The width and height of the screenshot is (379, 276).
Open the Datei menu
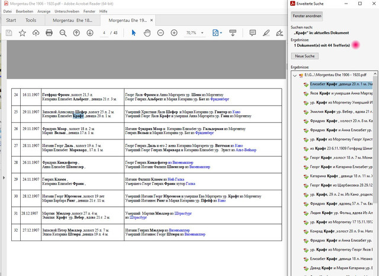click(x=8, y=11)
